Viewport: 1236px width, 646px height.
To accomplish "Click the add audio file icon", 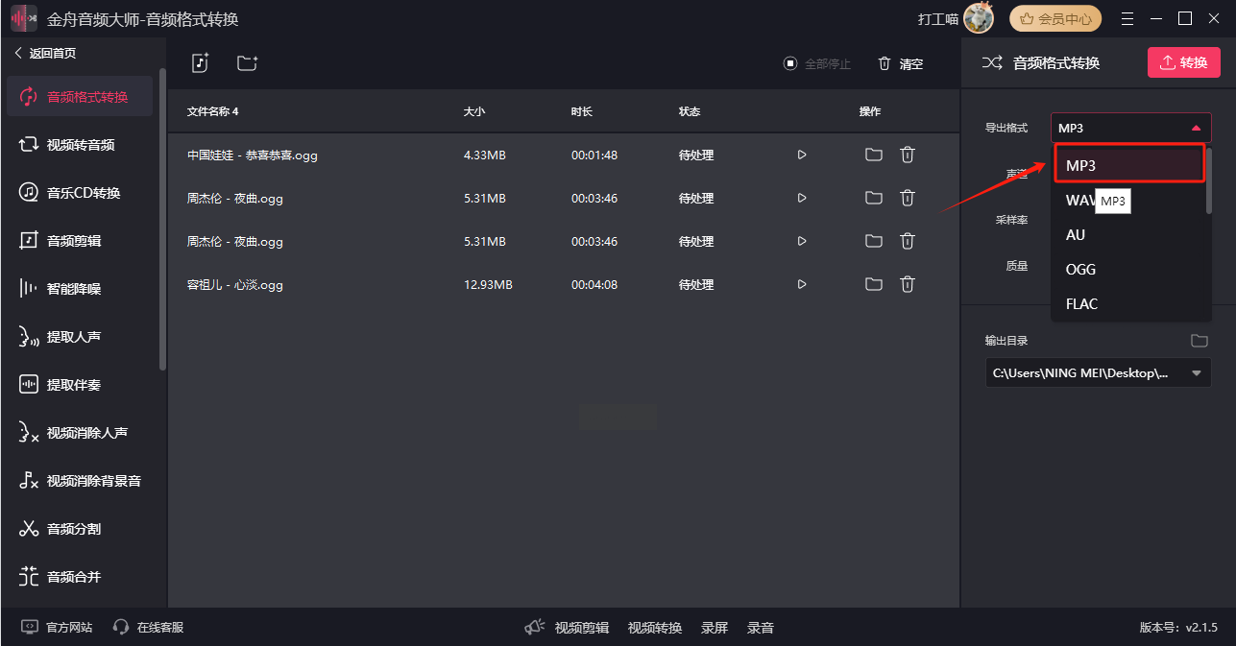I will (200, 63).
